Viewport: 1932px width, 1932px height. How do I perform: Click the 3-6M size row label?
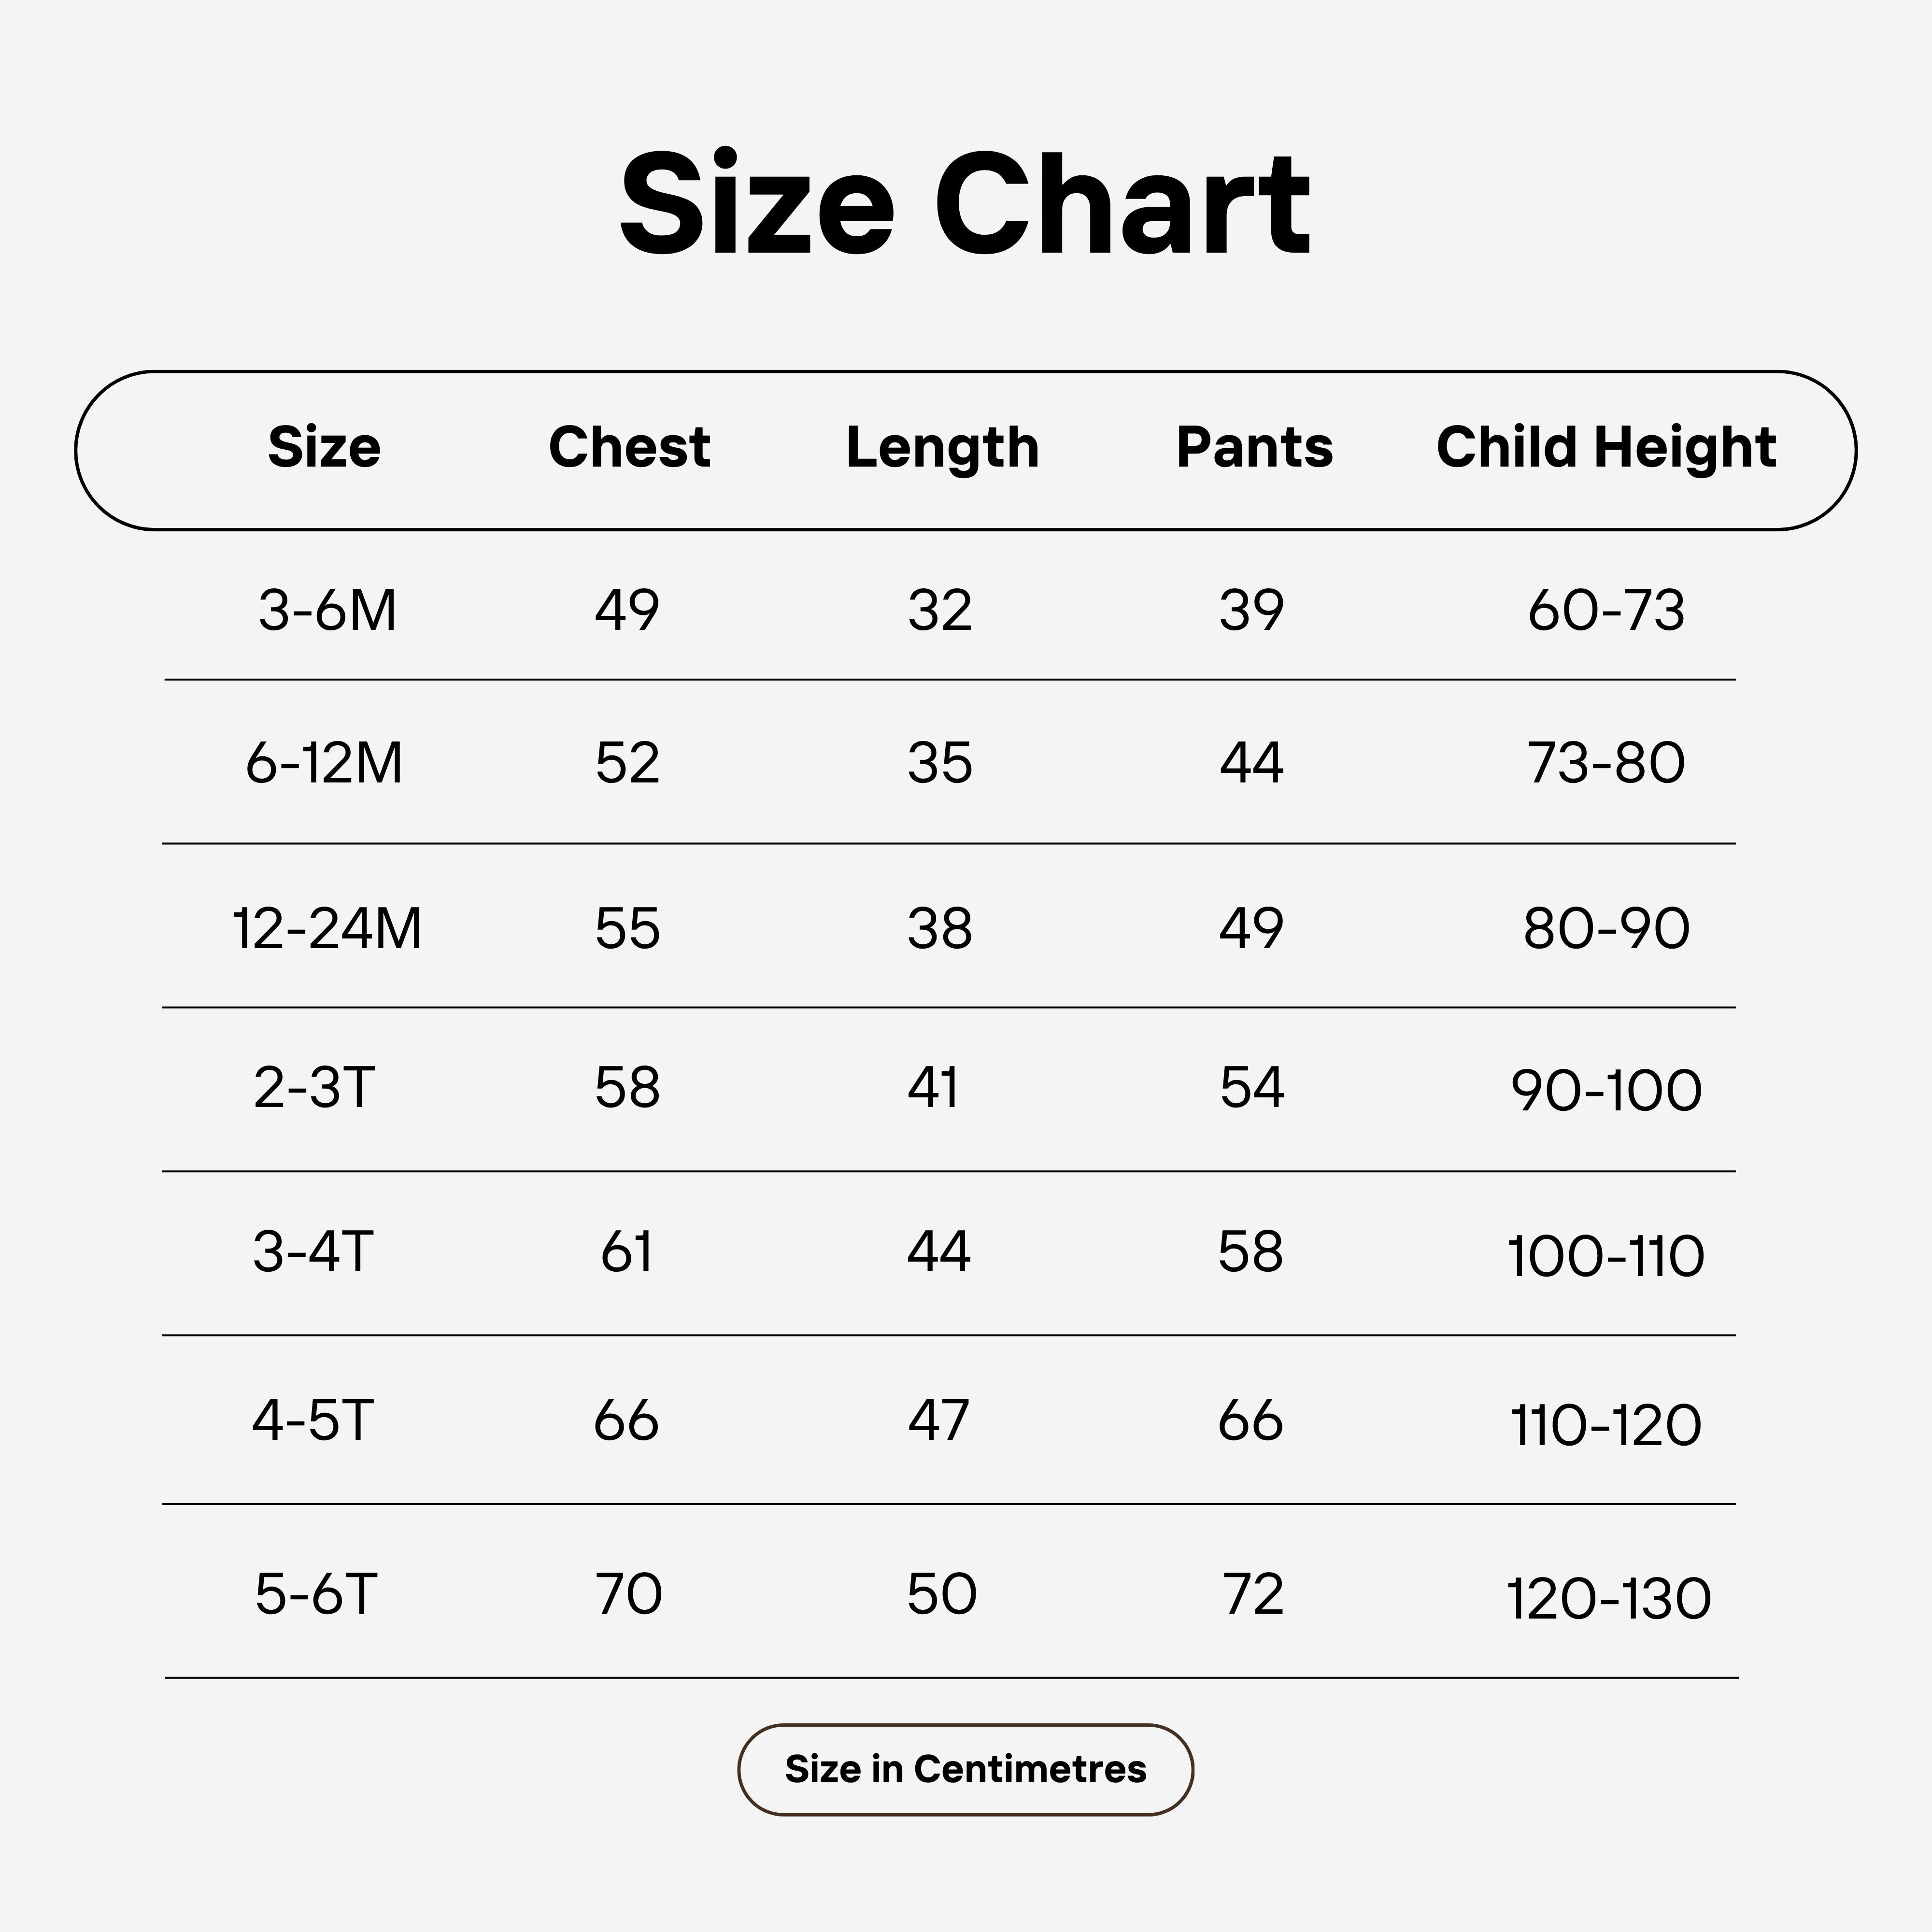327,610
